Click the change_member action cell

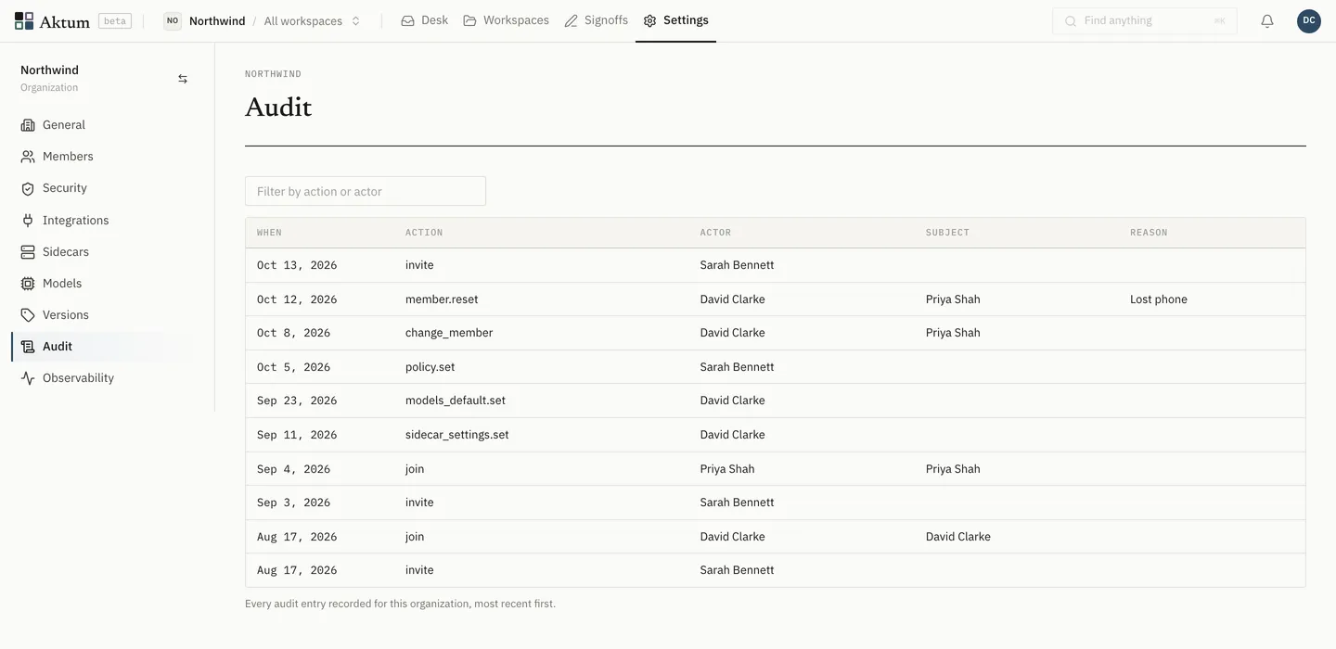449,333
